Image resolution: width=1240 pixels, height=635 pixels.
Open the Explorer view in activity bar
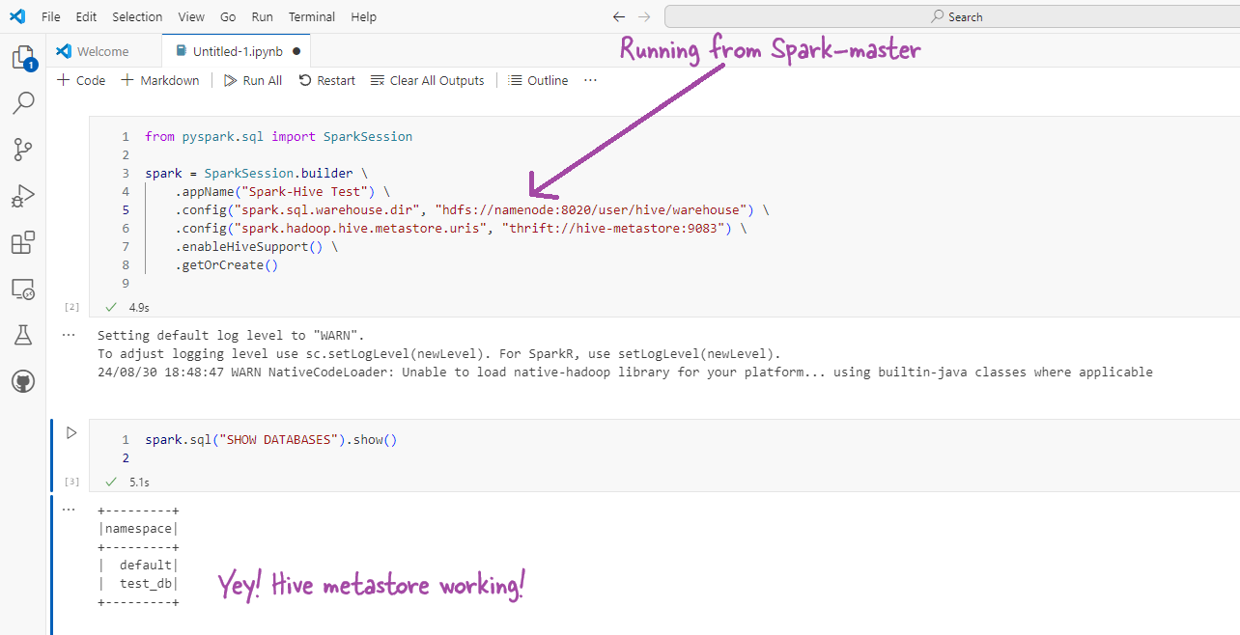point(22,57)
